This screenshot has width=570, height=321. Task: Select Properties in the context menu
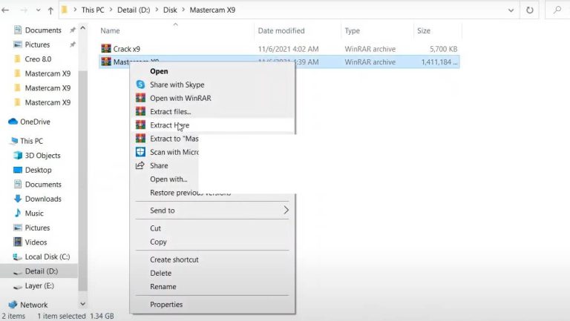coord(166,305)
